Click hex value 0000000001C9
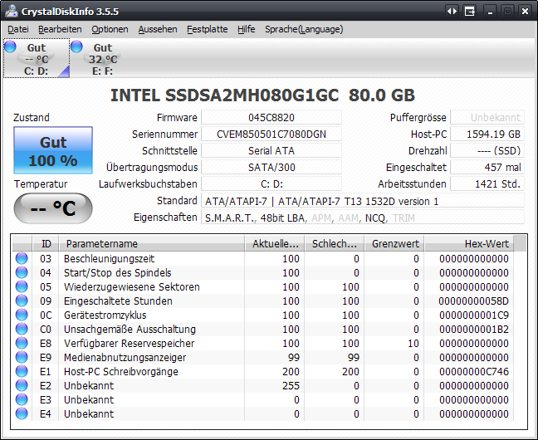 [x=474, y=315]
